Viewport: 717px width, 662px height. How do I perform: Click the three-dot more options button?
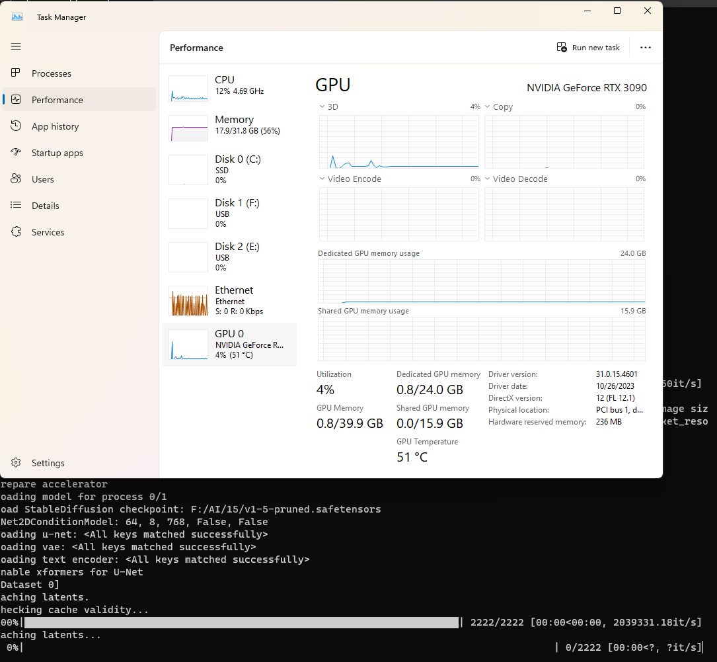pyautogui.click(x=646, y=48)
